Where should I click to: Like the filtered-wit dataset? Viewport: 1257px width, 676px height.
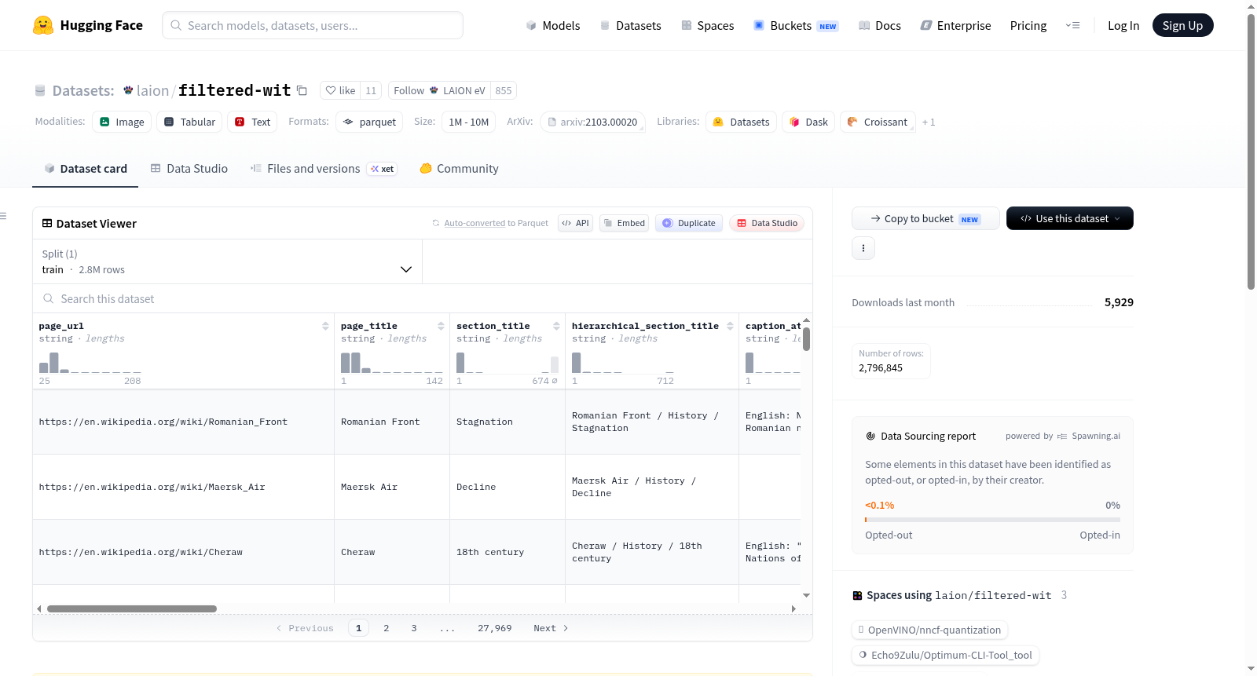(341, 90)
